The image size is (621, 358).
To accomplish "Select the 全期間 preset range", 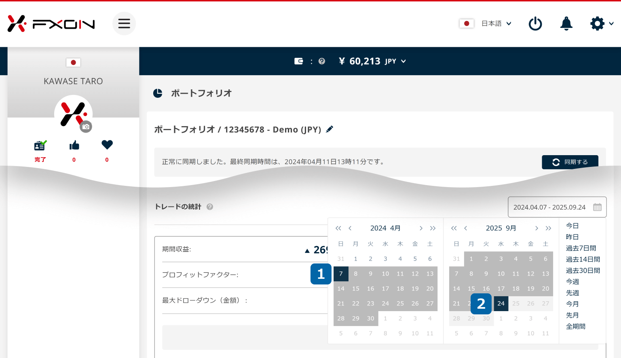I will (575, 326).
